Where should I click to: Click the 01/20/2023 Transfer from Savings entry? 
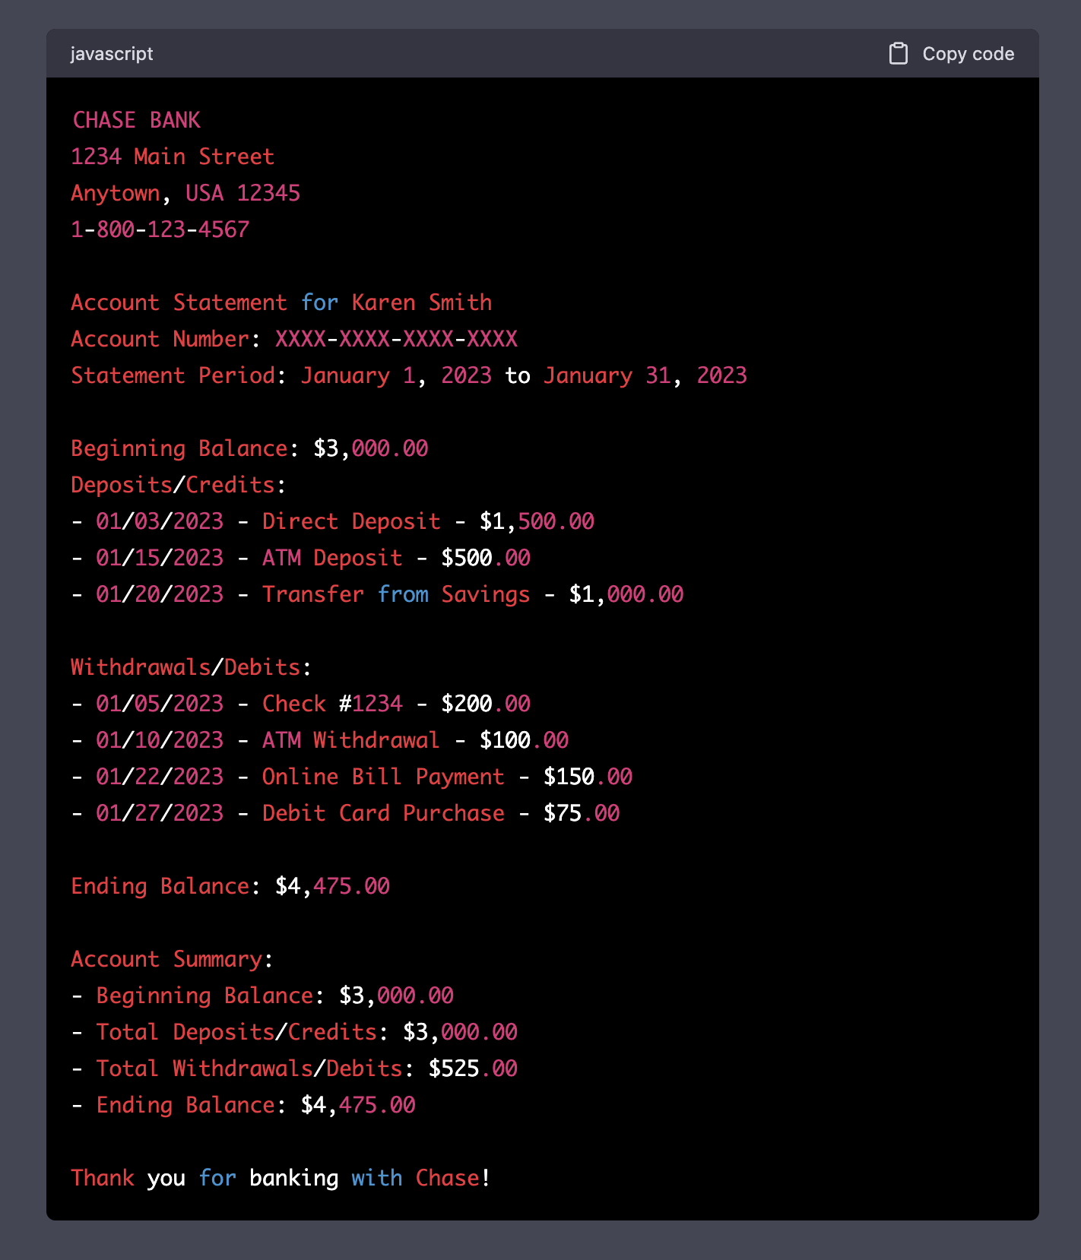pyautogui.click(x=377, y=594)
